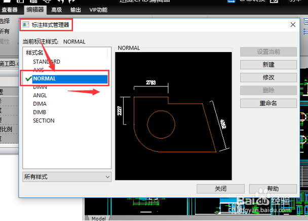Click the Model layout tab
This screenshot has width=308, height=221.
(x=98, y=218)
